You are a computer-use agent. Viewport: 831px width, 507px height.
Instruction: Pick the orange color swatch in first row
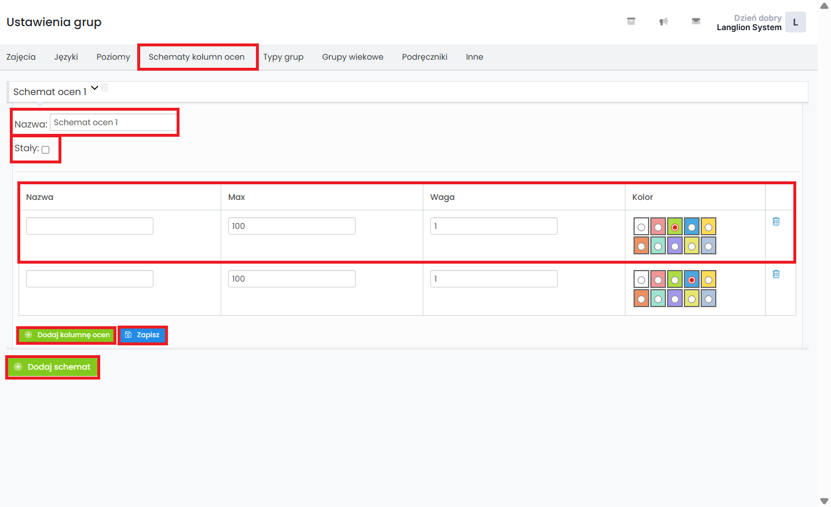point(641,246)
